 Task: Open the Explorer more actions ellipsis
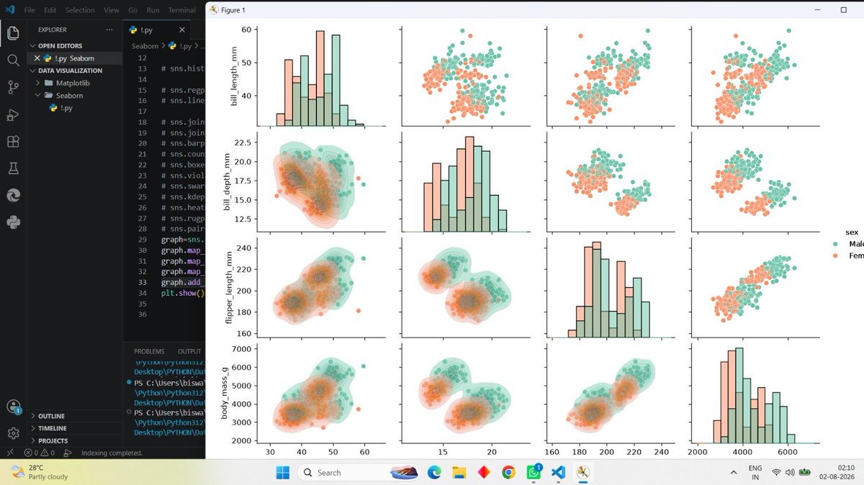click(109, 30)
